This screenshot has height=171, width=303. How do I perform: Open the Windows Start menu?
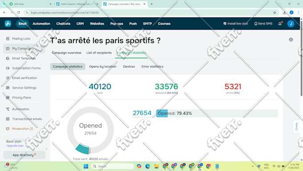pyautogui.click(x=86, y=167)
